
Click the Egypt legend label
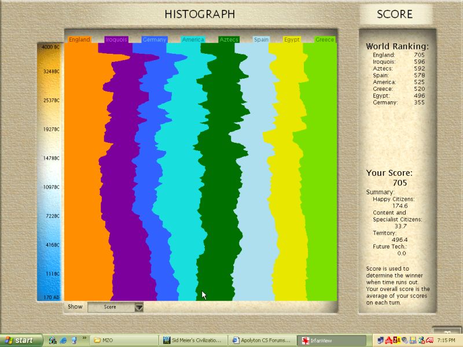click(292, 40)
